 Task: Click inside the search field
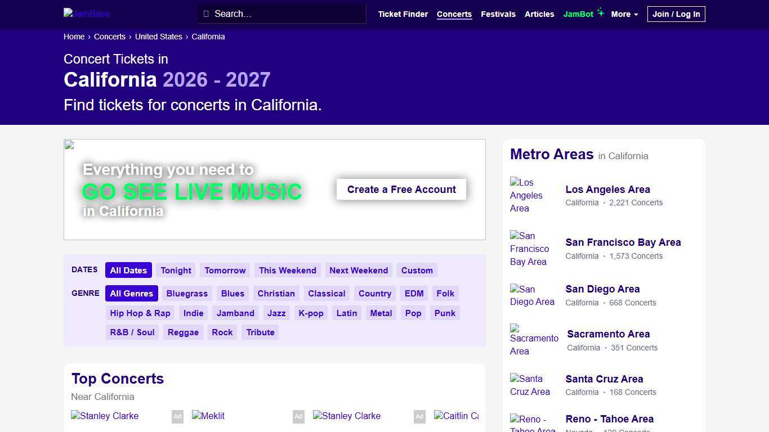(281, 13)
